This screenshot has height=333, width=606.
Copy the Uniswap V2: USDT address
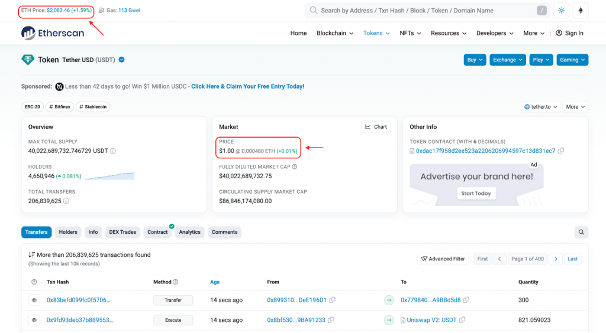pos(463,320)
